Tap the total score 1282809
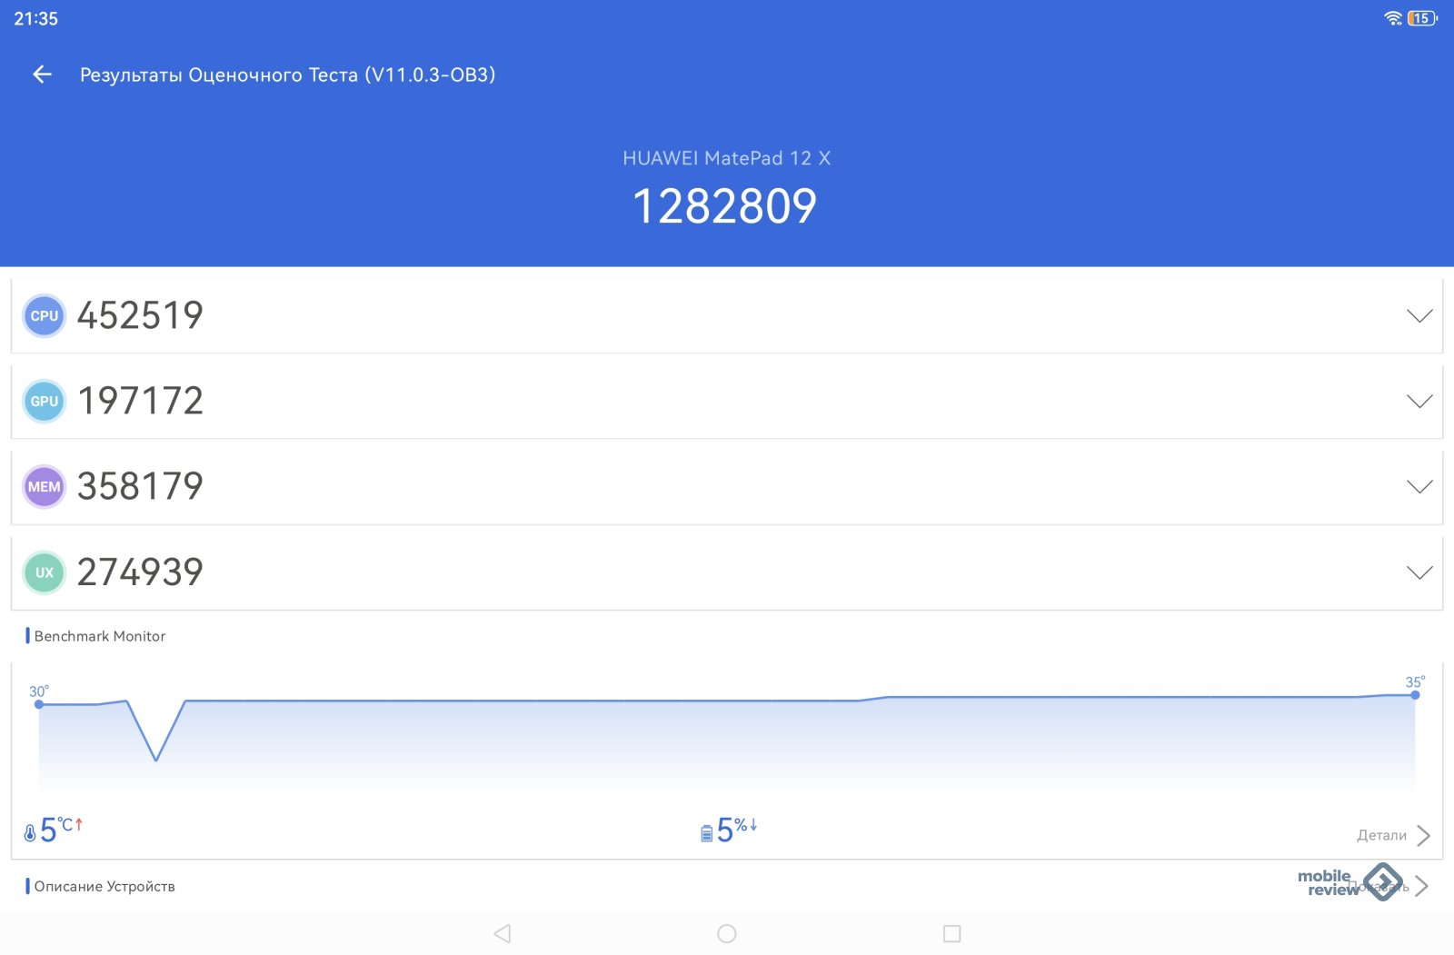Screen dimensions: 1454x955 724,206
